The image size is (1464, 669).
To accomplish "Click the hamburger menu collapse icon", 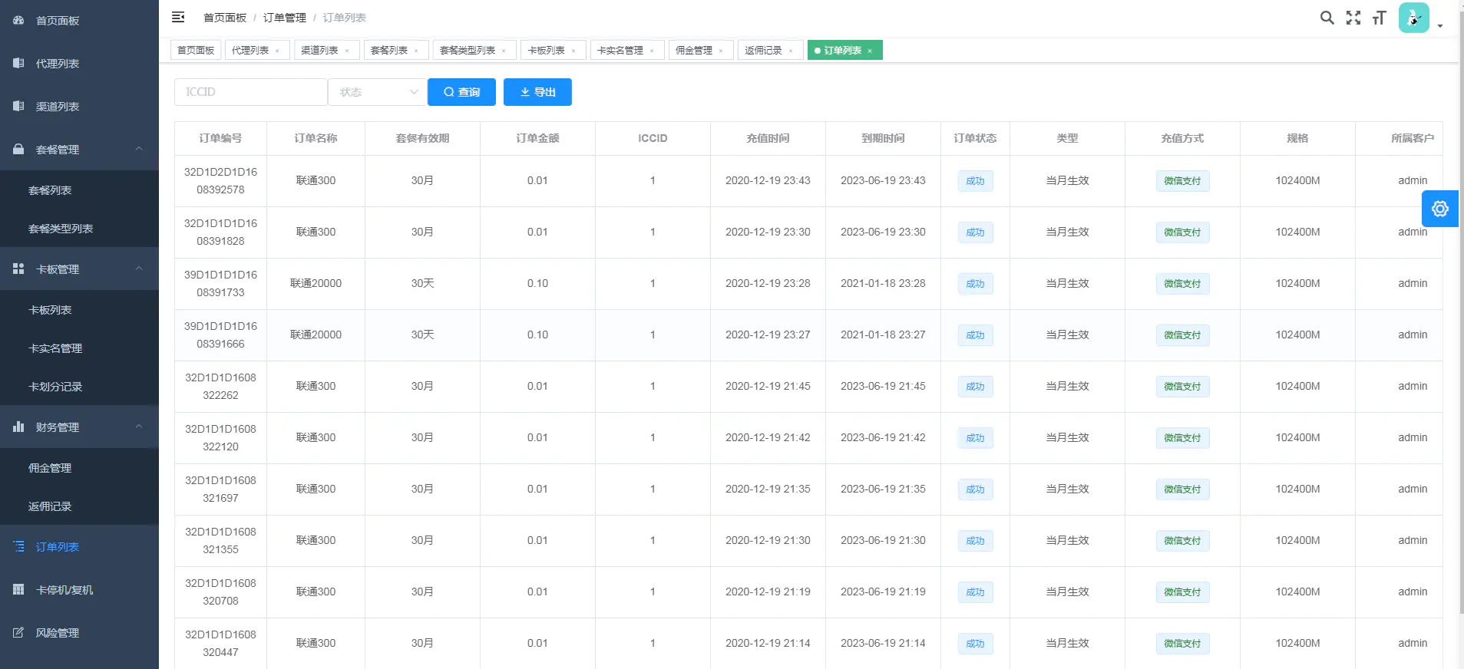I will click(x=178, y=17).
